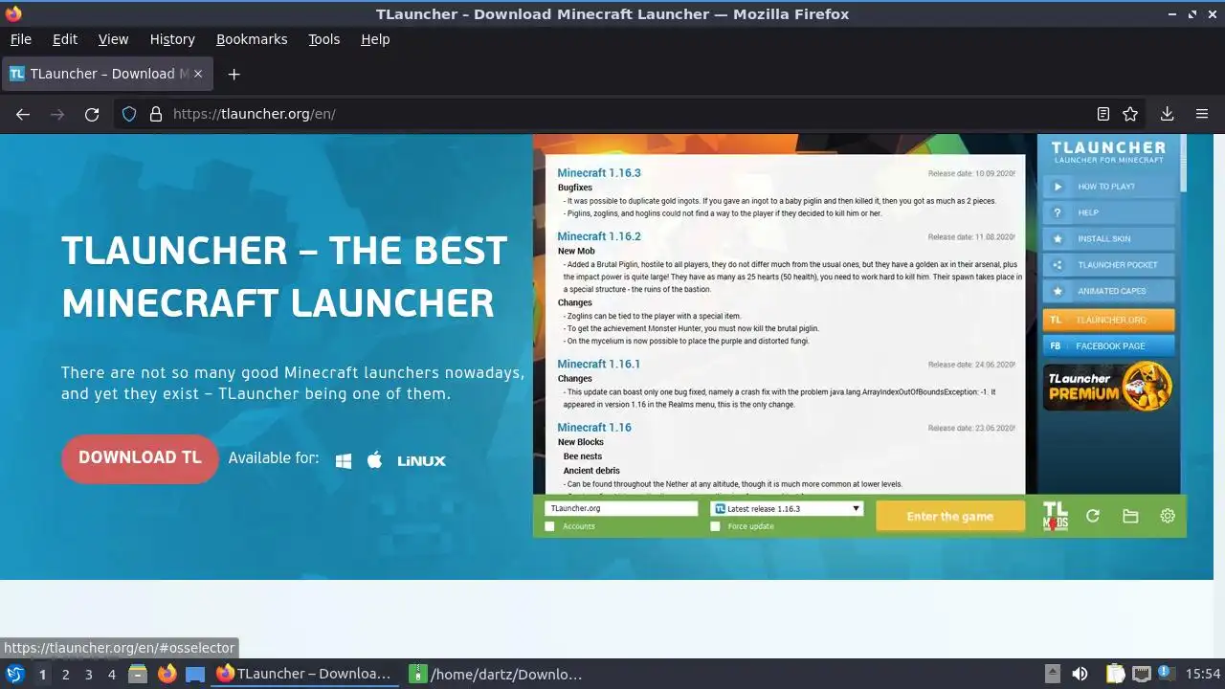Open the View menu
The image size is (1225, 689).
click(x=113, y=39)
